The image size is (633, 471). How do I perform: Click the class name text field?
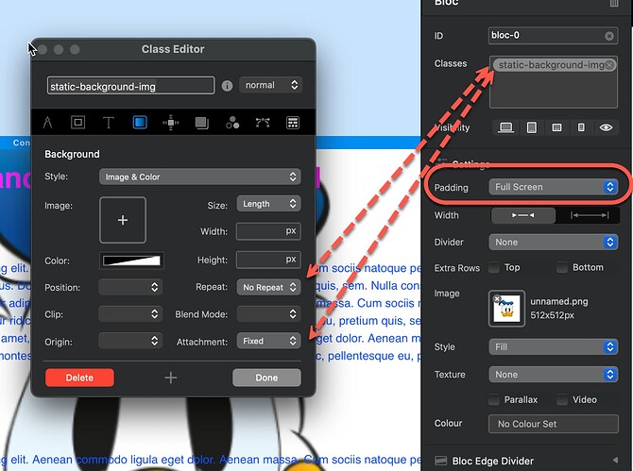pyautogui.click(x=131, y=86)
